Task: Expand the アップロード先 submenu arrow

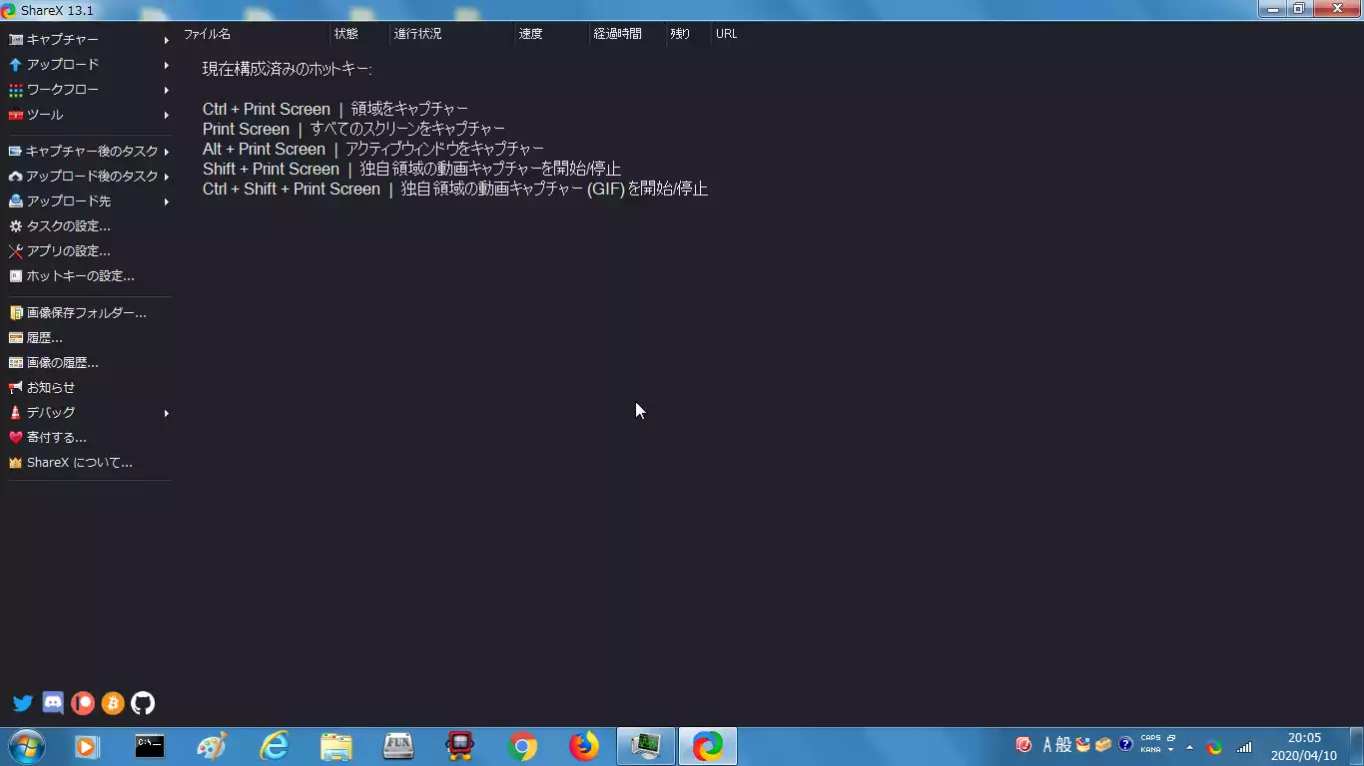Action: pos(166,201)
